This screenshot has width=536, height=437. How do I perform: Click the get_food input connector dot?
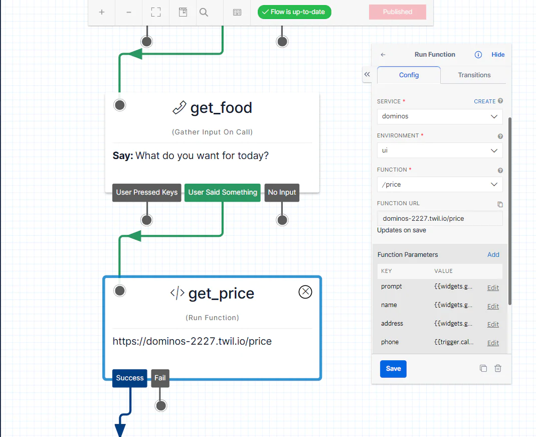120,105
